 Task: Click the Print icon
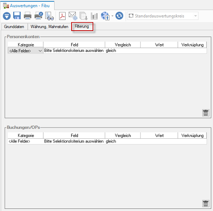[28, 16]
